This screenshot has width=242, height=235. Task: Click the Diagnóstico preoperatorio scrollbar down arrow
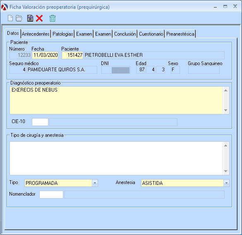click(x=225, y=110)
